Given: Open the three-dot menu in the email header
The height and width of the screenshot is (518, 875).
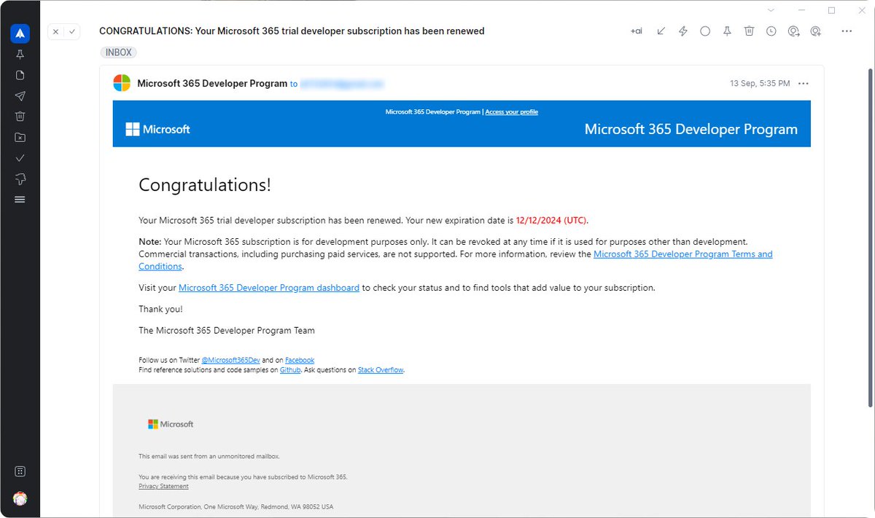Looking at the screenshot, I should (x=804, y=83).
